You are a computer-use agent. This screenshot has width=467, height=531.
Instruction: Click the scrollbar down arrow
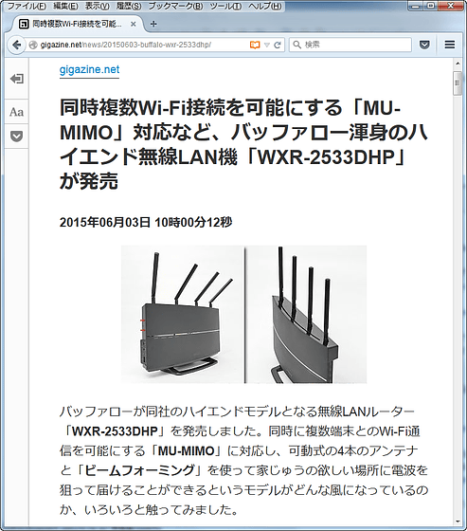[458, 522]
